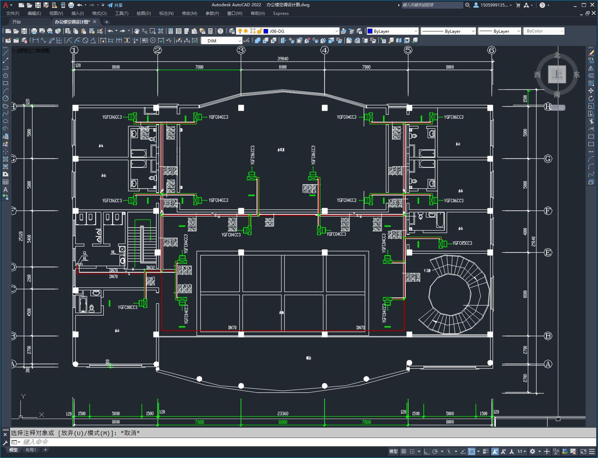Open the ByLayer lineweight dropdown
The width and height of the screenshot is (598, 458).
click(x=518, y=31)
